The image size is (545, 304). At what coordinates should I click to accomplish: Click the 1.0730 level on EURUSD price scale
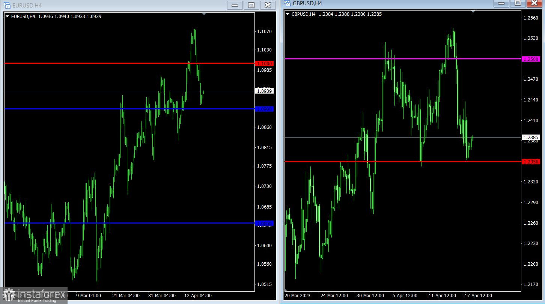pyautogui.click(x=265, y=186)
